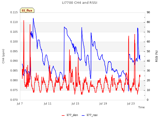Click the 0.105 left axis value
Screen dimensions: 160x120
(x=14, y=32)
